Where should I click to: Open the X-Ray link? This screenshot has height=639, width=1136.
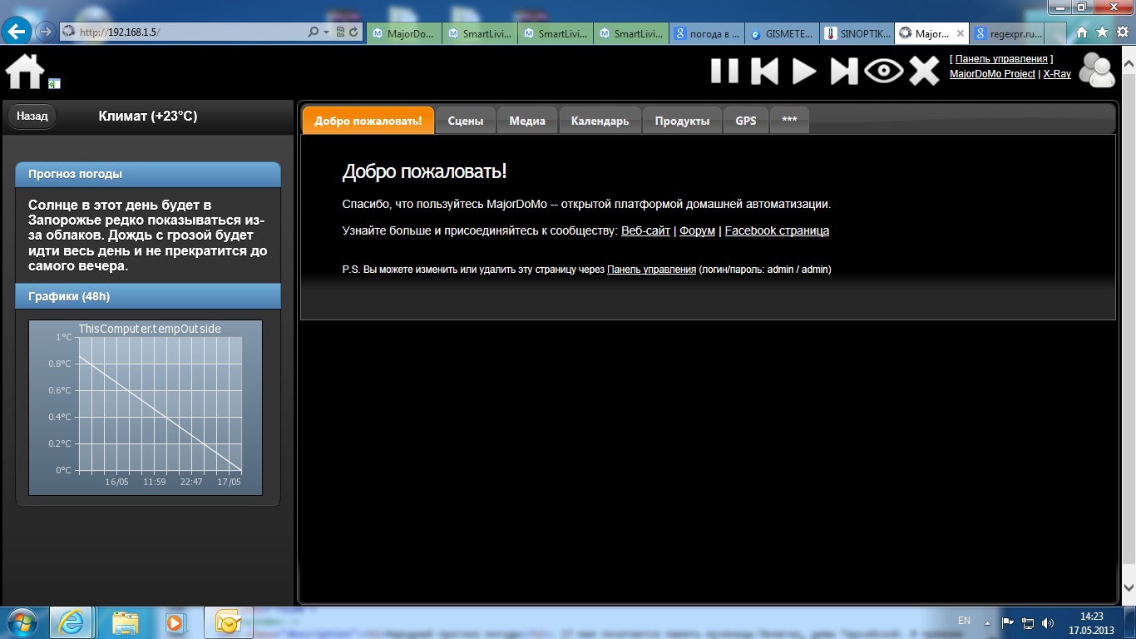pyautogui.click(x=1057, y=74)
